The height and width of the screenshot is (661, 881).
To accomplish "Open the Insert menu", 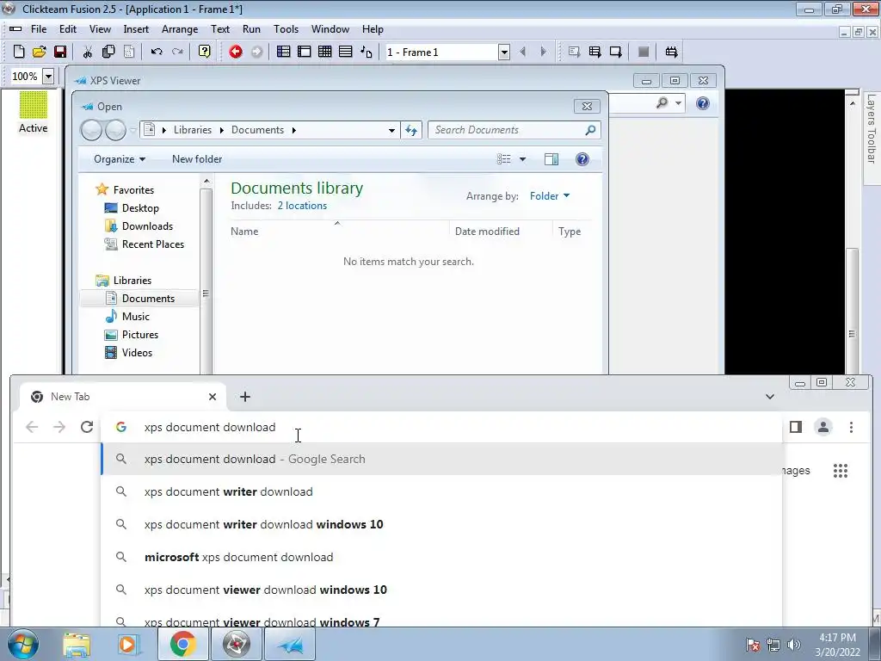I will coord(136,29).
